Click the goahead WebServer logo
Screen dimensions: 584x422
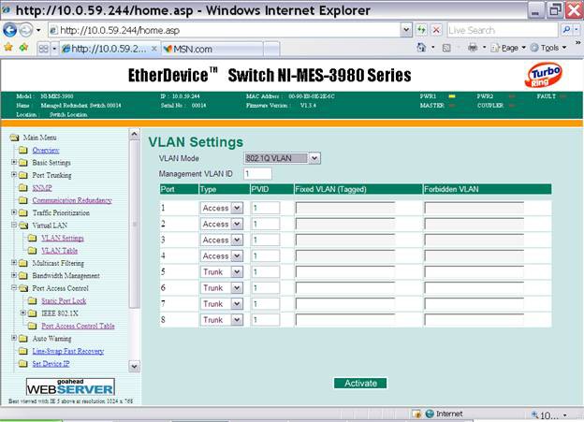69,386
